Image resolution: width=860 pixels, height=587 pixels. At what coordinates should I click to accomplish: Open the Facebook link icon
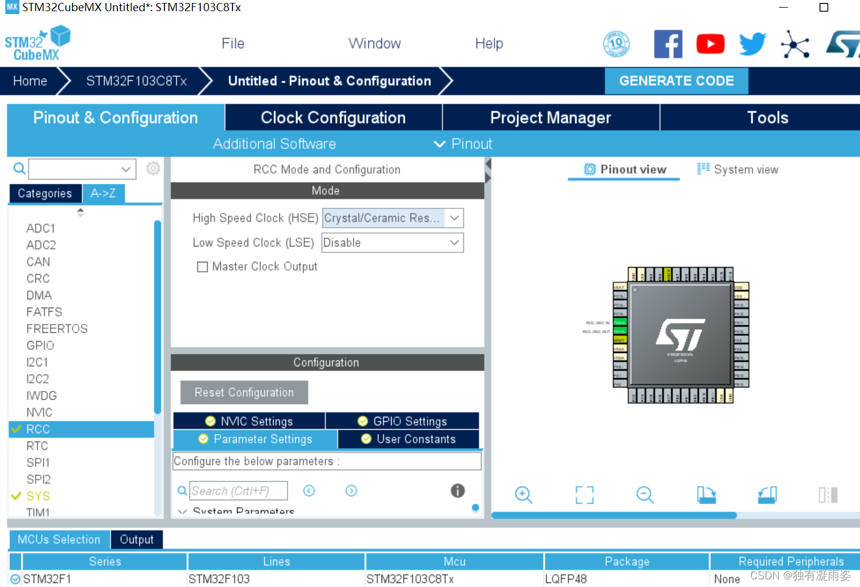pyautogui.click(x=668, y=44)
